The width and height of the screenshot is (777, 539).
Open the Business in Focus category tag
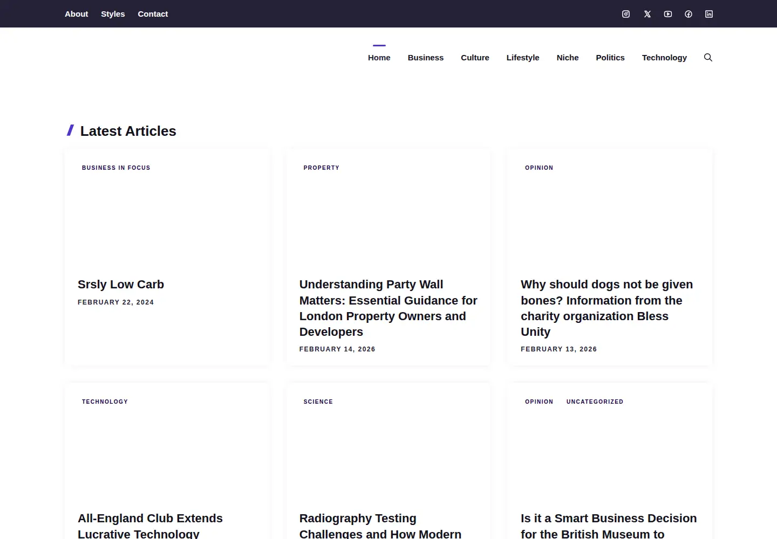click(116, 168)
